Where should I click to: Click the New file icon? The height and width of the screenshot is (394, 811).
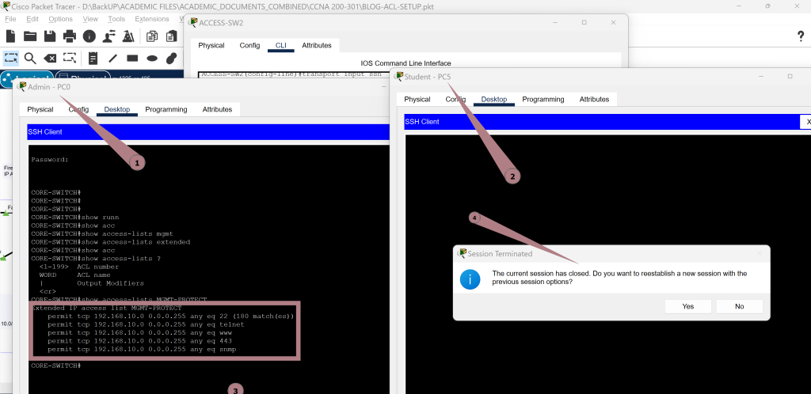click(10, 36)
